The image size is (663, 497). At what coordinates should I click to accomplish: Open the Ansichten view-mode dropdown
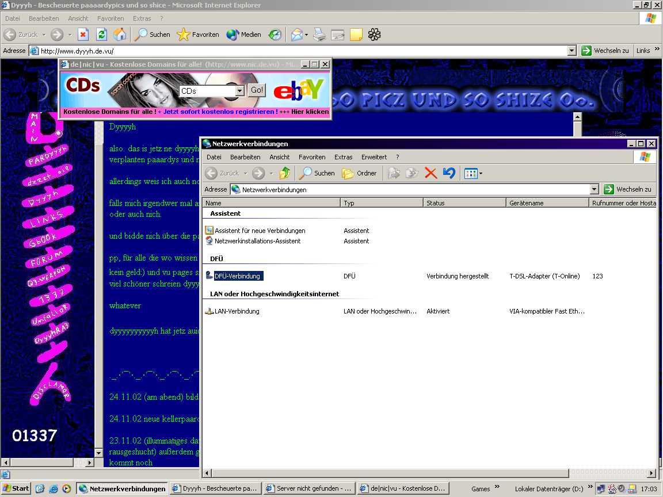tap(474, 173)
